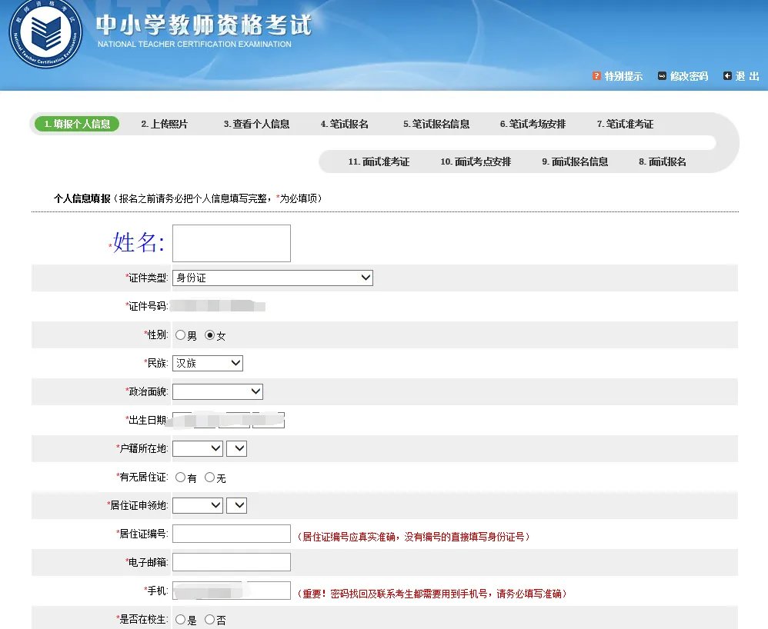This screenshot has width=768, height=629.
Task: Choose 否 for 是否在校生
Action: (209, 619)
